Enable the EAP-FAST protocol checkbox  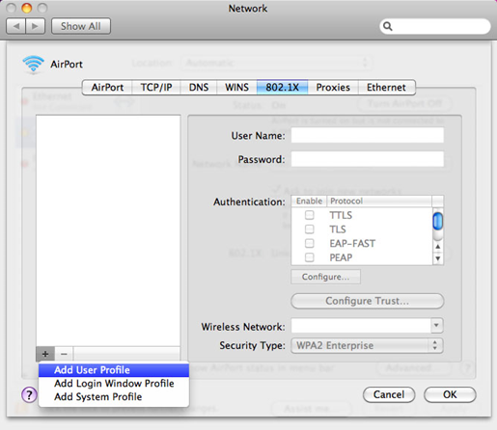coord(310,243)
